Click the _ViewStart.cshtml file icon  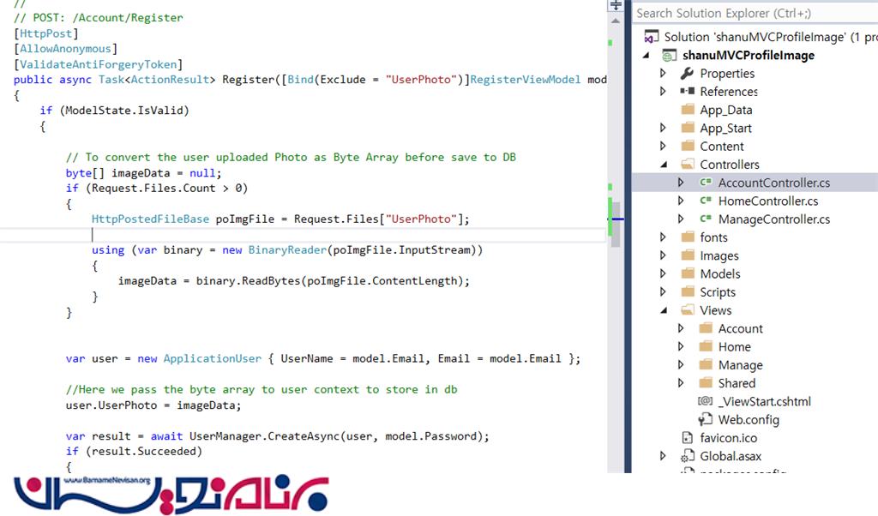pos(706,401)
